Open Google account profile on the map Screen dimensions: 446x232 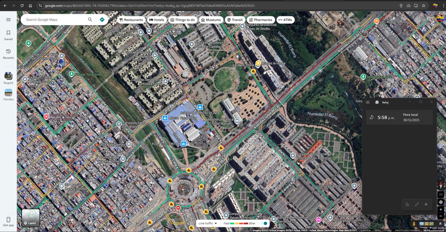tap(440, 19)
